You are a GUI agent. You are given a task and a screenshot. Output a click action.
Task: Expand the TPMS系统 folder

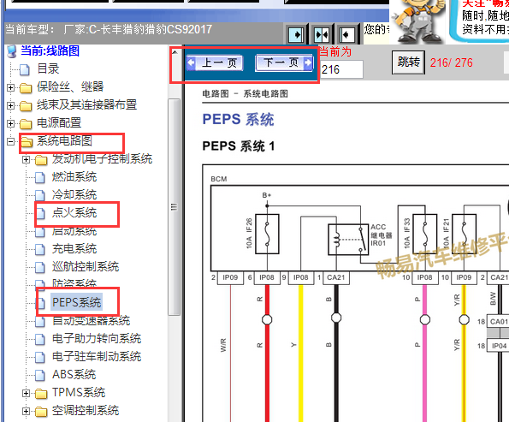click(26, 394)
